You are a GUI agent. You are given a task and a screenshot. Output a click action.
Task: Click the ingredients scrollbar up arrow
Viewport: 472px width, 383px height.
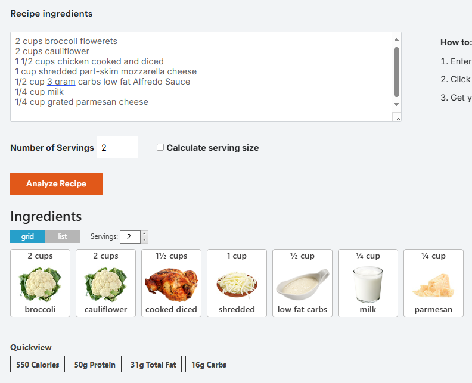[x=396, y=40]
